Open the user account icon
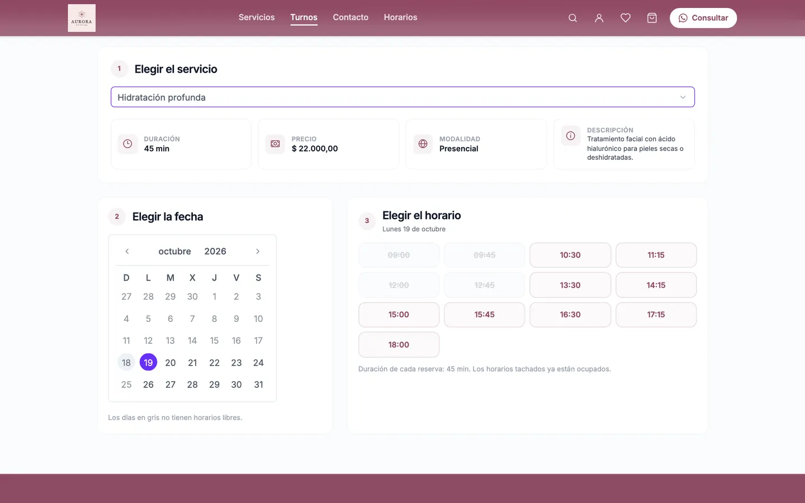The height and width of the screenshot is (503, 805). point(599,18)
